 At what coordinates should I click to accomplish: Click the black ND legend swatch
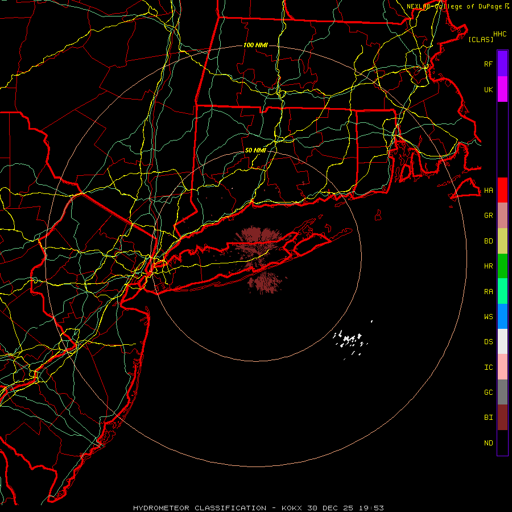click(x=502, y=443)
